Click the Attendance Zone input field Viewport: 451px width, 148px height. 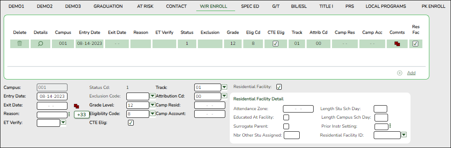tap(298, 109)
